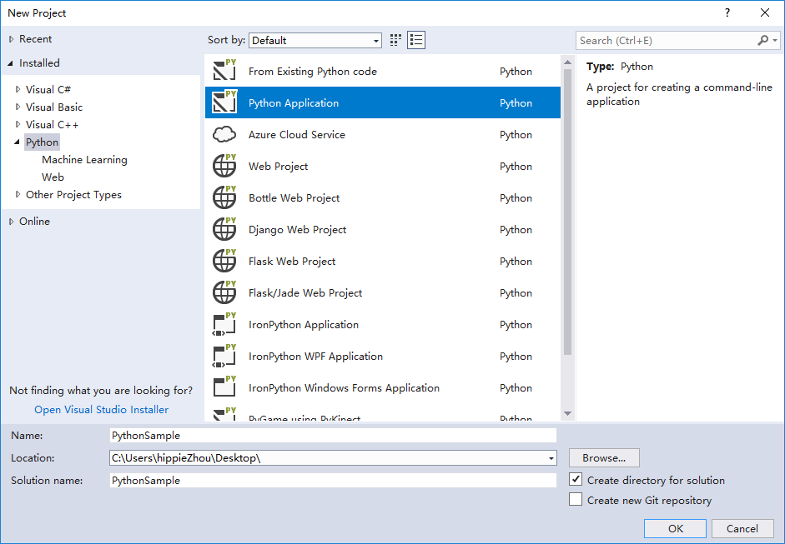This screenshot has height=544, width=785.
Task: Click the From Existing Python code template icon
Action: point(224,71)
